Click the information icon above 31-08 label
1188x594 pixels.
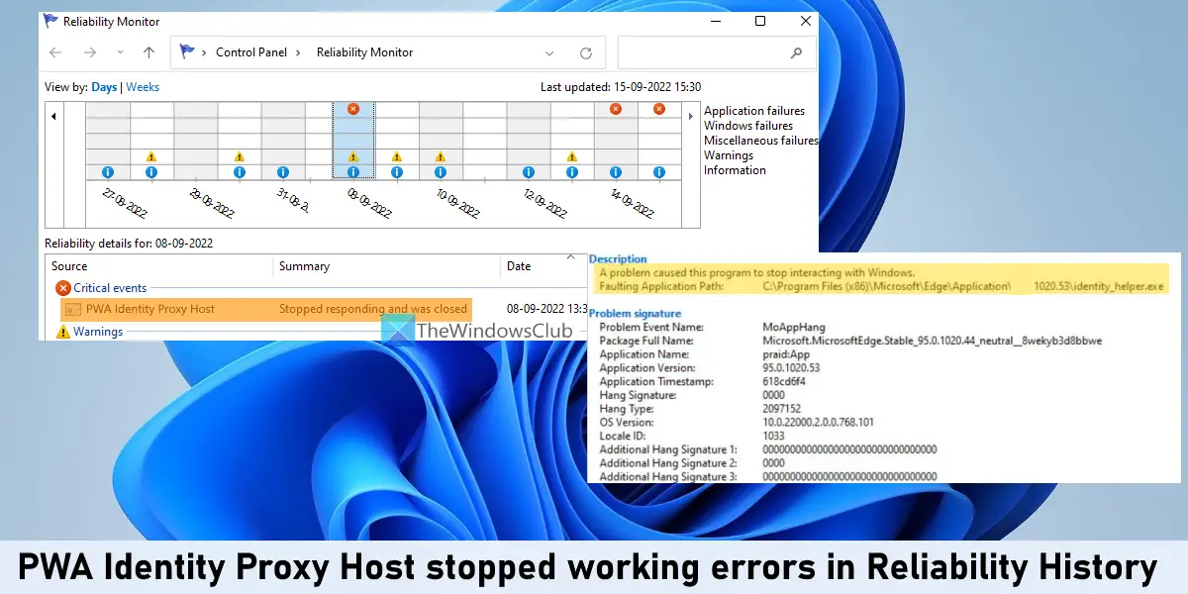tap(283, 172)
